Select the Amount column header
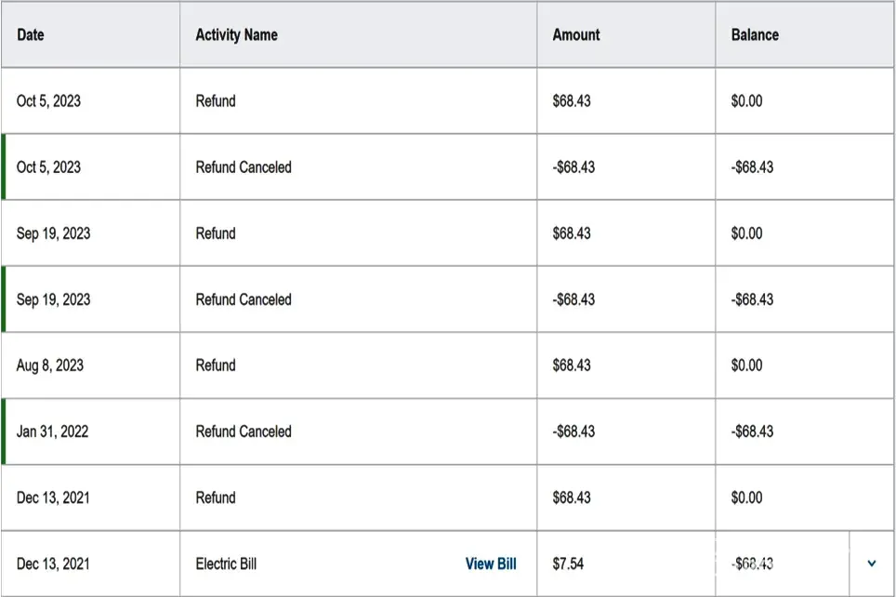Viewport: 896px width, 597px height. click(576, 34)
